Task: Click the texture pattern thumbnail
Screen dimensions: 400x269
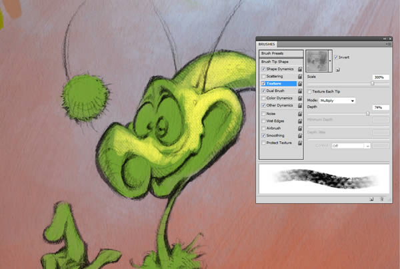Action: [317, 61]
